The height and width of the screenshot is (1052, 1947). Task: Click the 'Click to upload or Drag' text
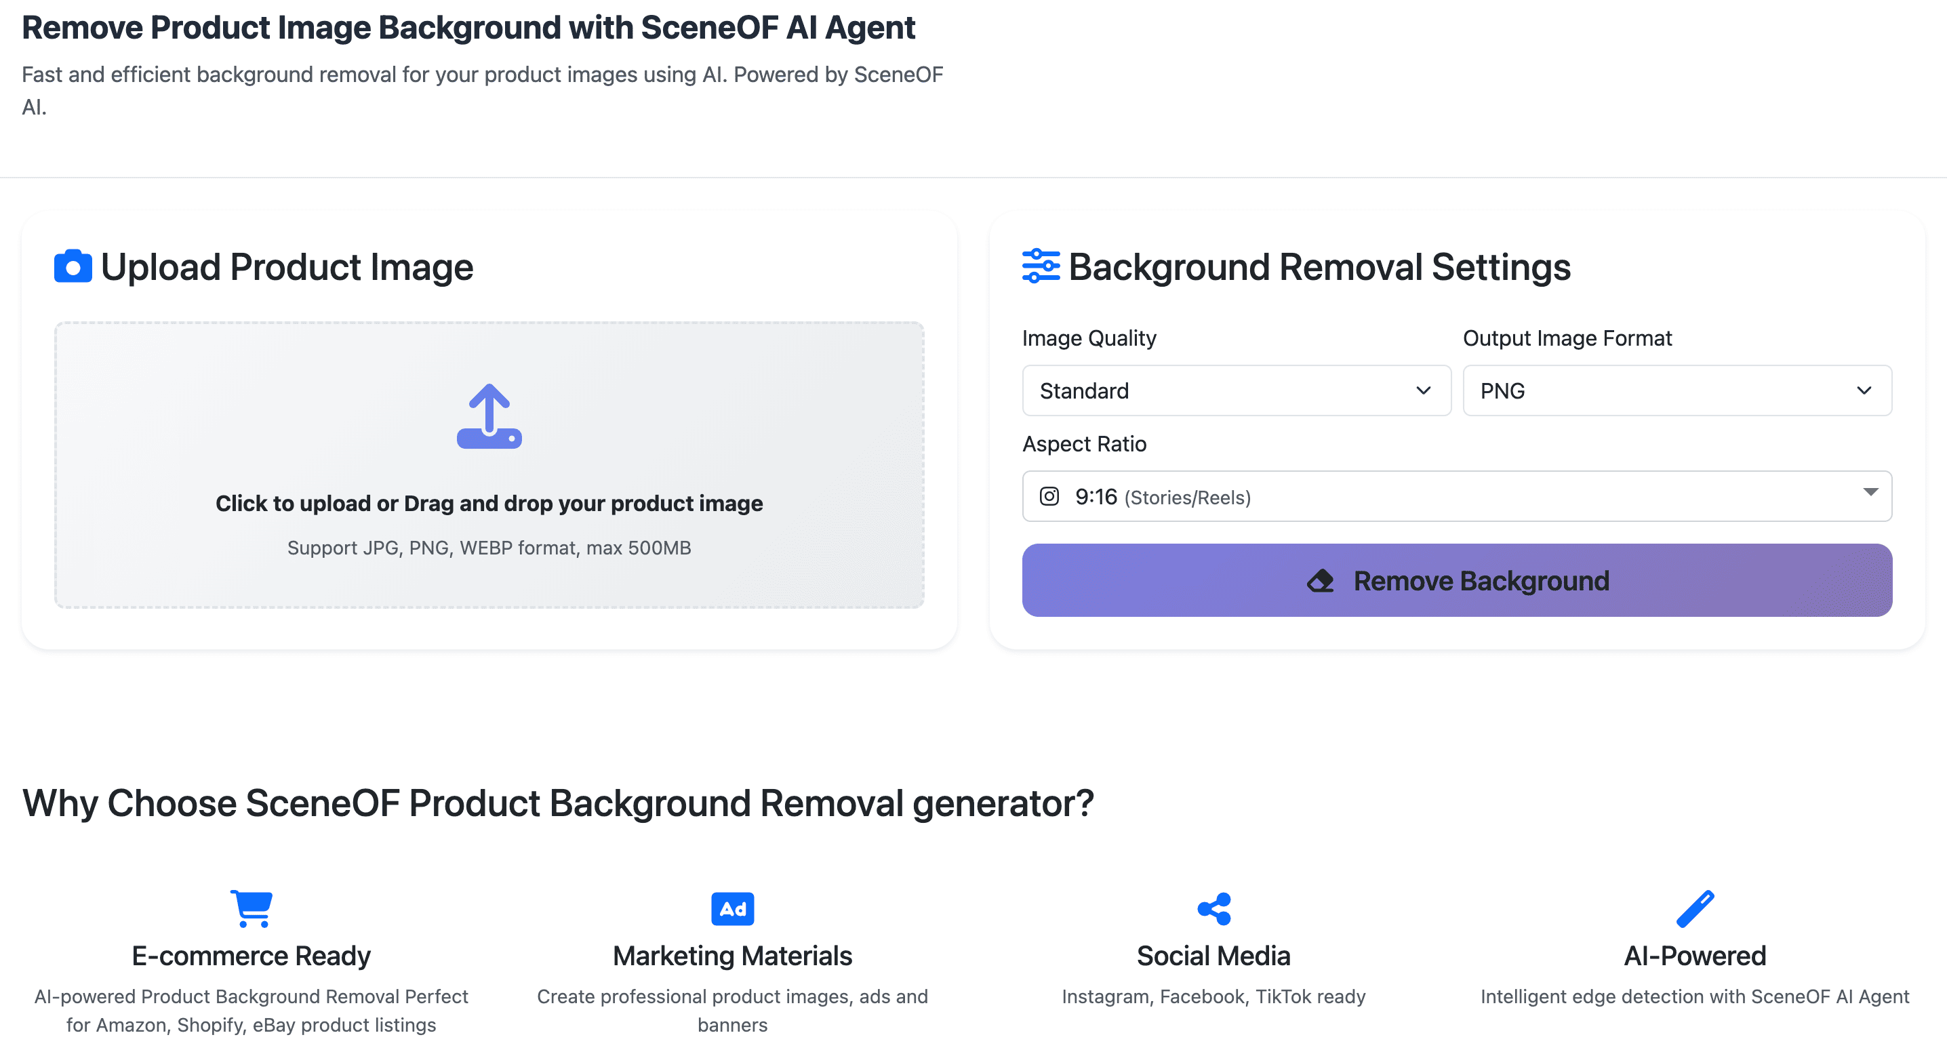pyautogui.click(x=489, y=504)
